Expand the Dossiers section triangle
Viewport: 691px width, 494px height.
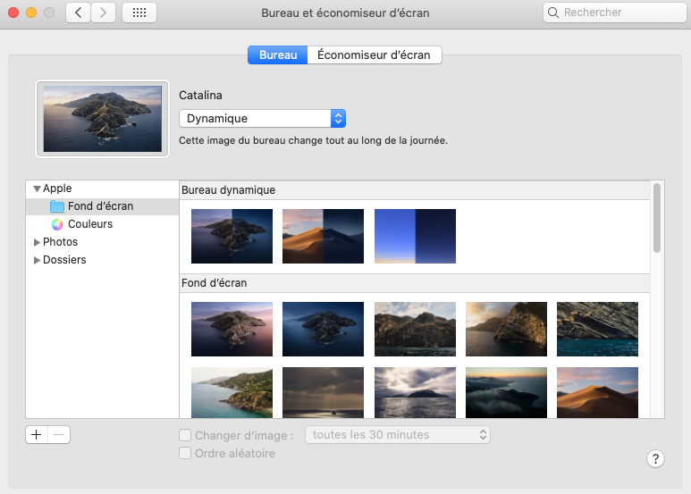(37, 260)
